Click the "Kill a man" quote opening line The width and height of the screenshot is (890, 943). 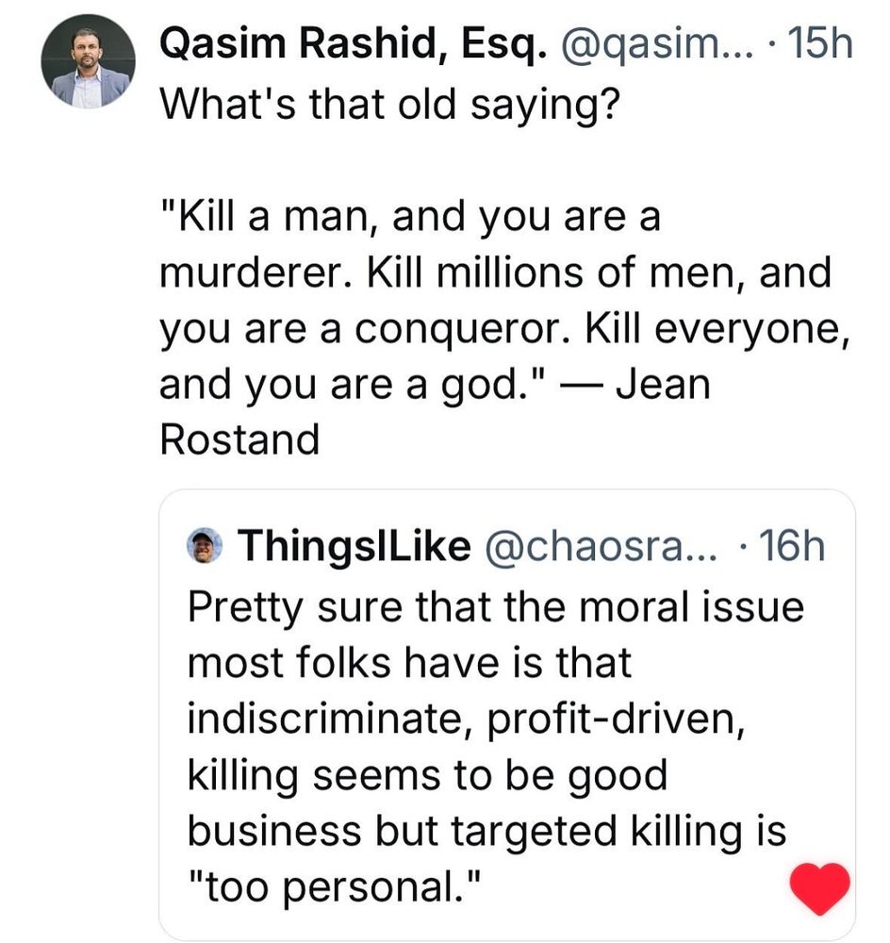click(411, 218)
